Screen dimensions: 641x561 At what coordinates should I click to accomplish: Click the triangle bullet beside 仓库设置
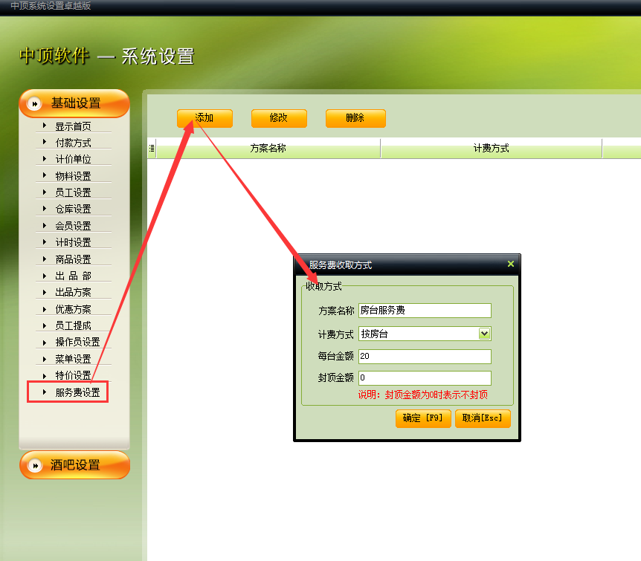pos(45,208)
